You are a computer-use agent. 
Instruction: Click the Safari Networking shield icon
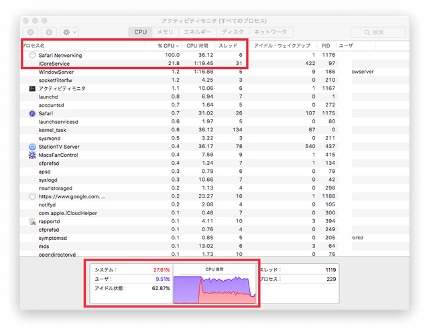pos(32,55)
